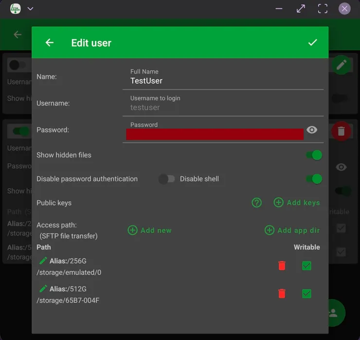Enter fullscreen via title bar icon

(x=323, y=9)
